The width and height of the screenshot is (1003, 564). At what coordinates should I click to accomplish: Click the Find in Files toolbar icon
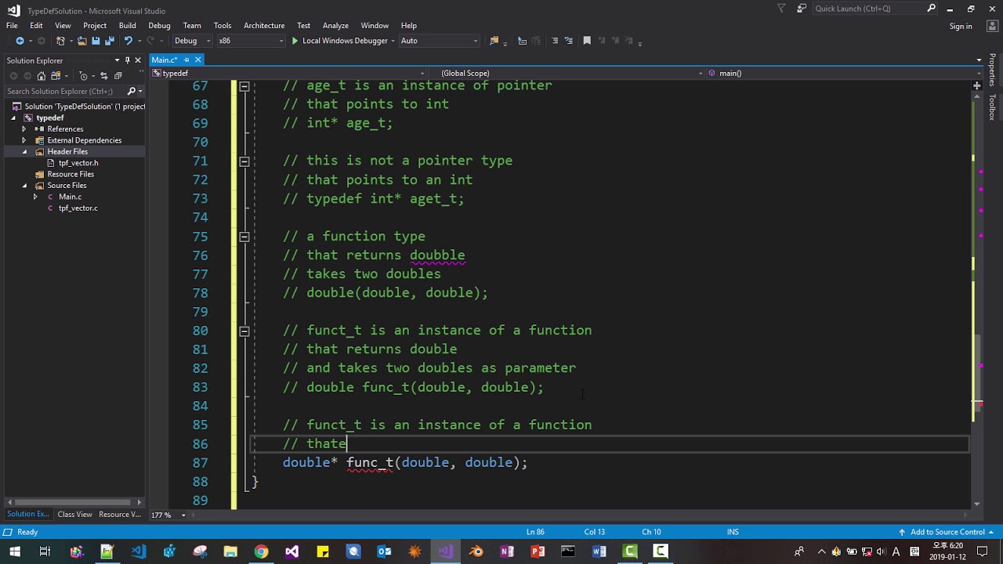pyautogui.click(x=494, y=41)
